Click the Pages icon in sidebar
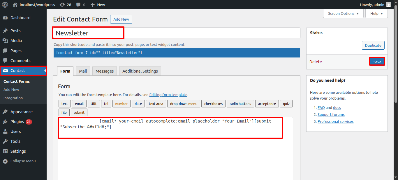 click(5, 51)
